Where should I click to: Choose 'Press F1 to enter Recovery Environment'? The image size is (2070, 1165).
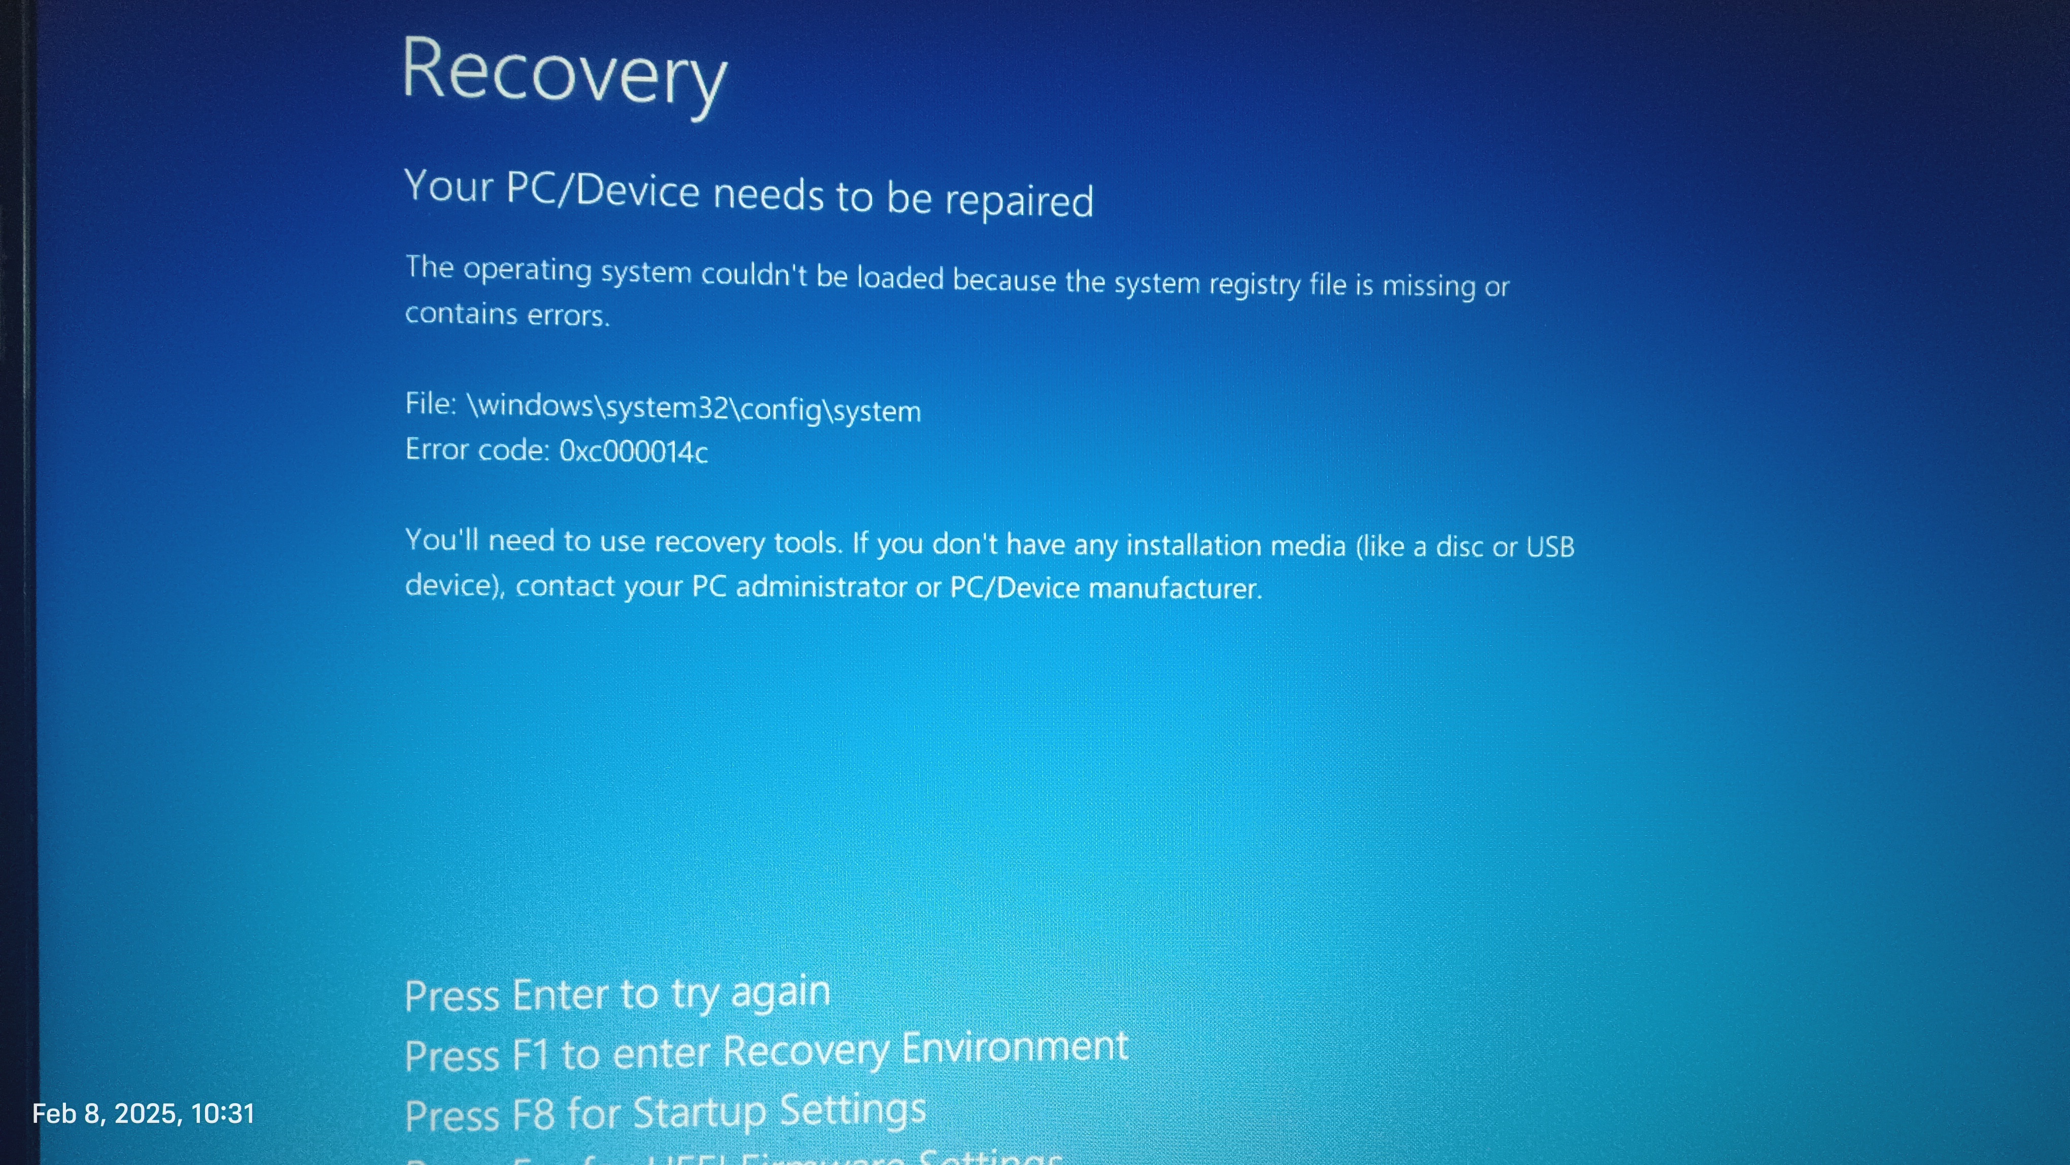coord(767,1052)
